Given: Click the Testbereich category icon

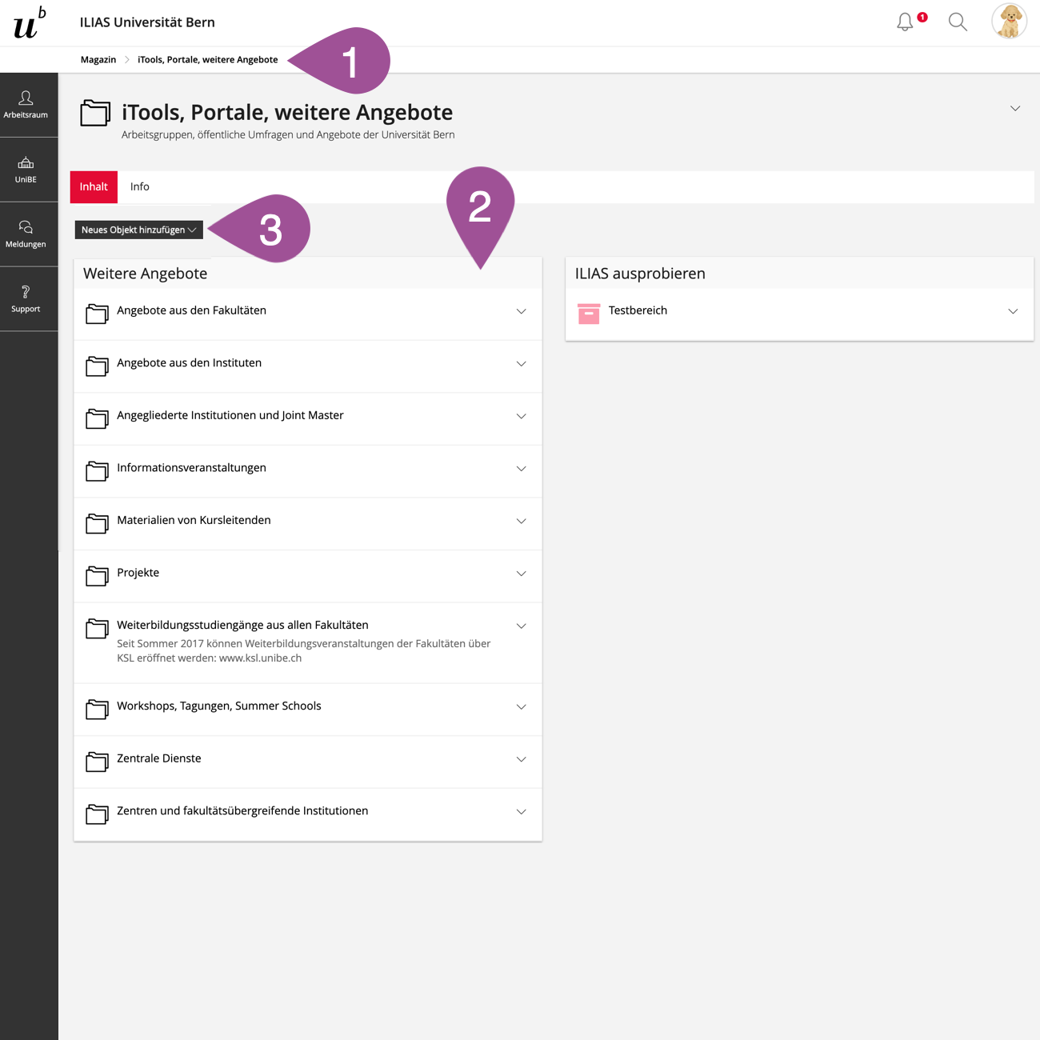Looking at the screenshot, I should [589, 314].
